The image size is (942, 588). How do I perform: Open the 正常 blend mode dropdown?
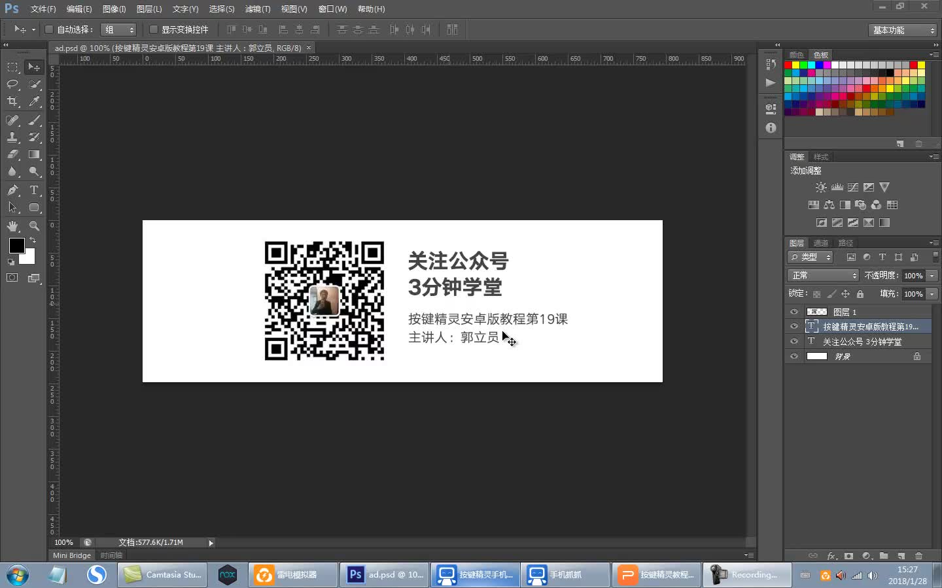tap(823, 275)
